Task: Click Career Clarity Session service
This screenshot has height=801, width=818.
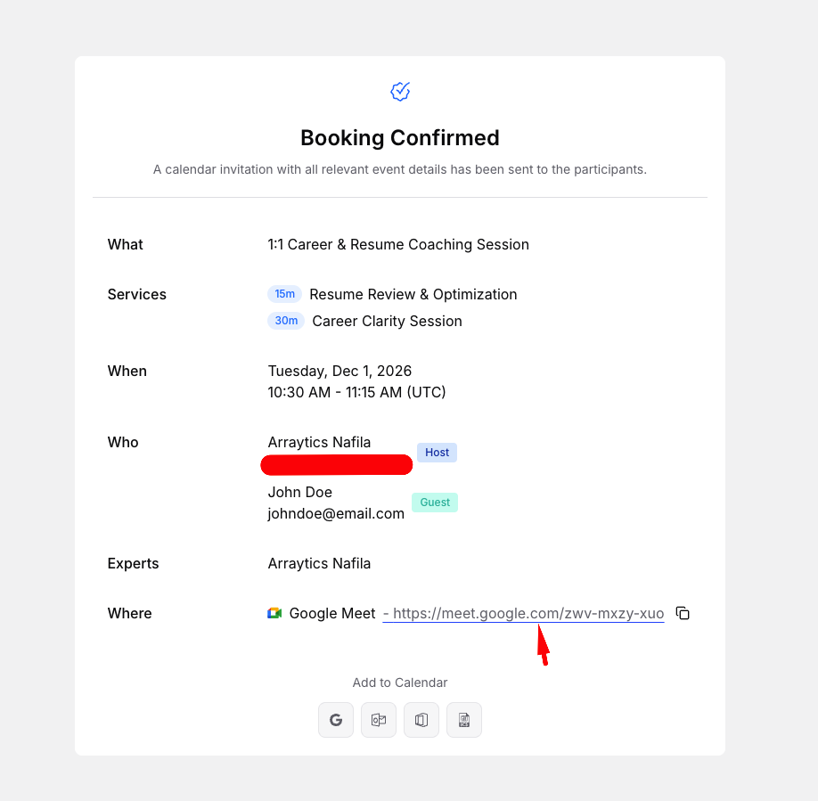Action: click(x=387, y=322)
